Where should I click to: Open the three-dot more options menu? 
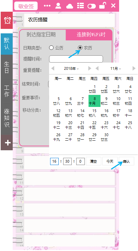[47, 6]
